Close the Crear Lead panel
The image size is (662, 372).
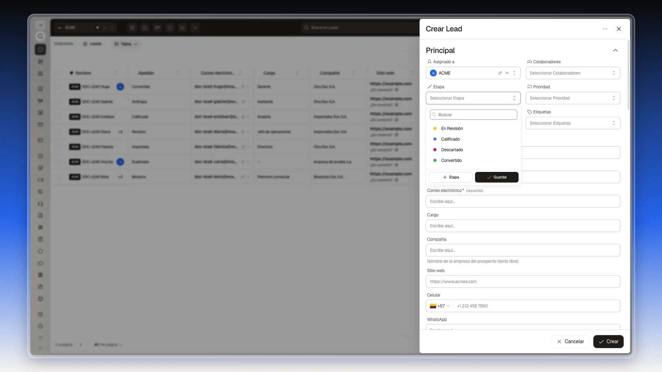[x=619, y=29]
